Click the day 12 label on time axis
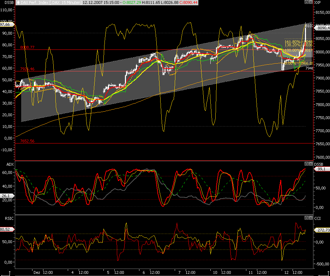 click(x=287, y=272)
